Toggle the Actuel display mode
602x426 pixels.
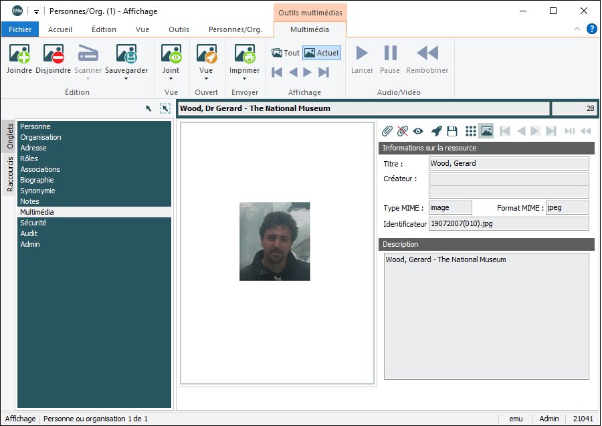322,53
